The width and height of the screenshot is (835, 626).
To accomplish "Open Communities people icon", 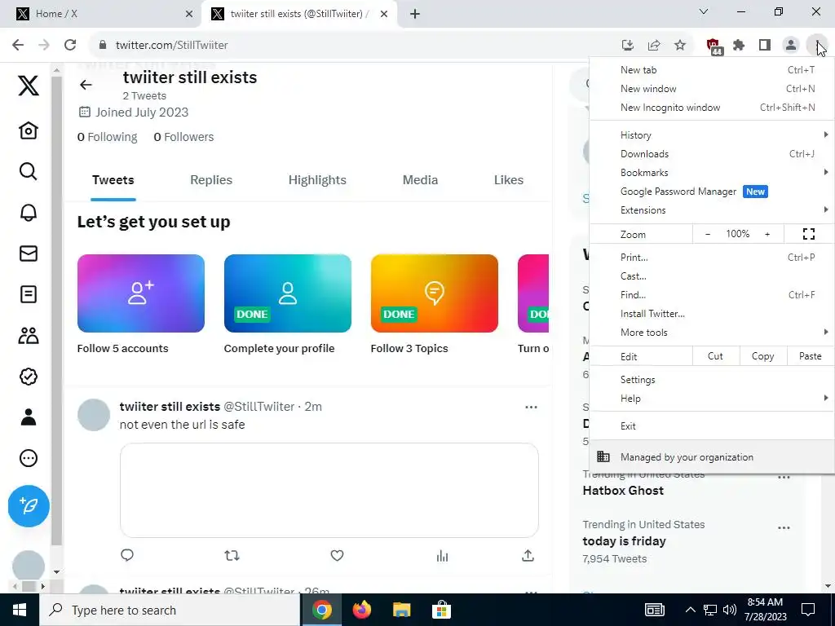I will (29, 335).
